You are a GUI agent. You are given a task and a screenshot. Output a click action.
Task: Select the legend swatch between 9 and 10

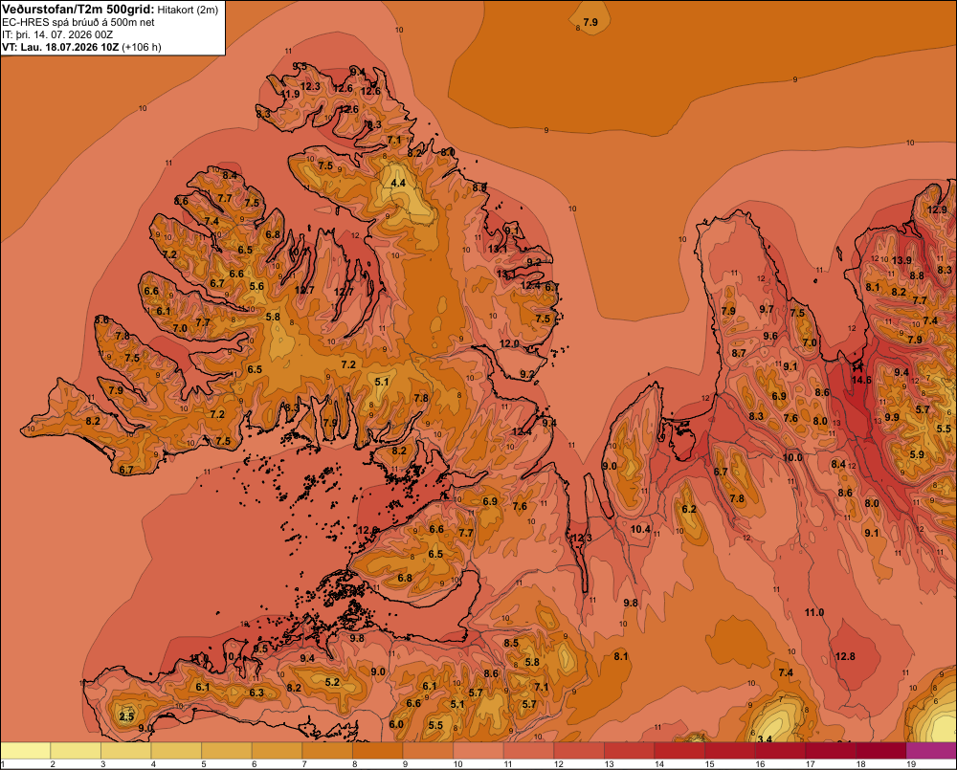pyautogui.click(x=429, y=751)
